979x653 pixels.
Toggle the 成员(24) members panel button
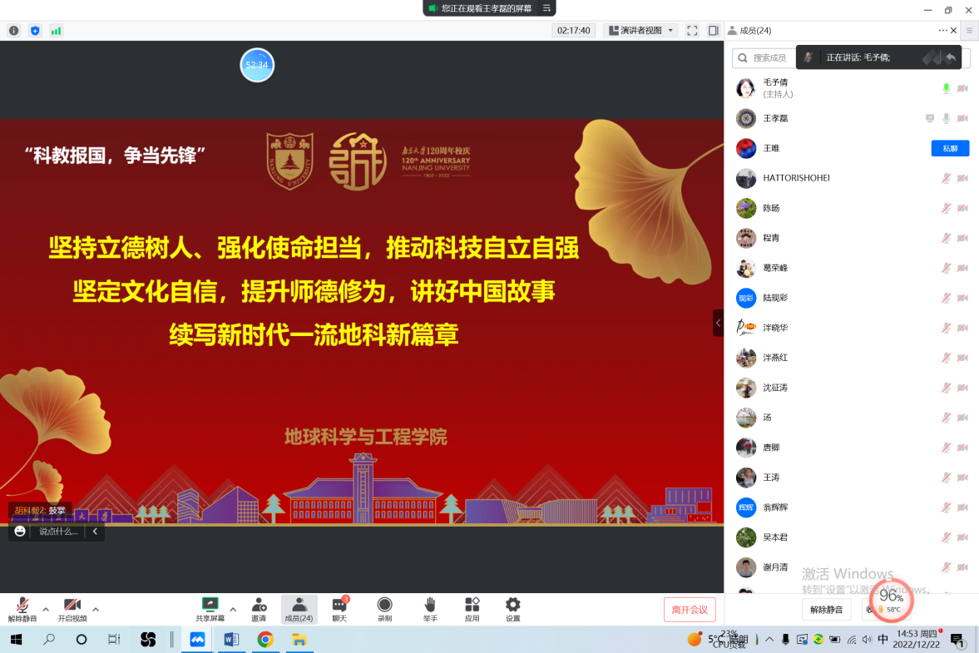point(299,608)
